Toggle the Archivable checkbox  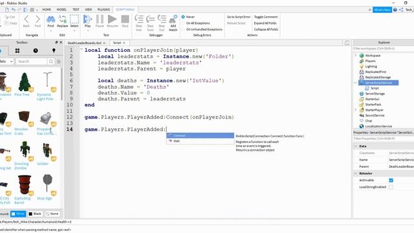tap(391, 180)
